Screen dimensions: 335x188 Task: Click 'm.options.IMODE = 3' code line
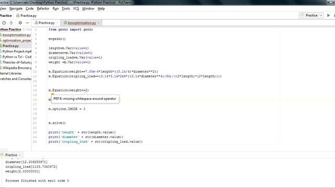(x=67, y=109)
